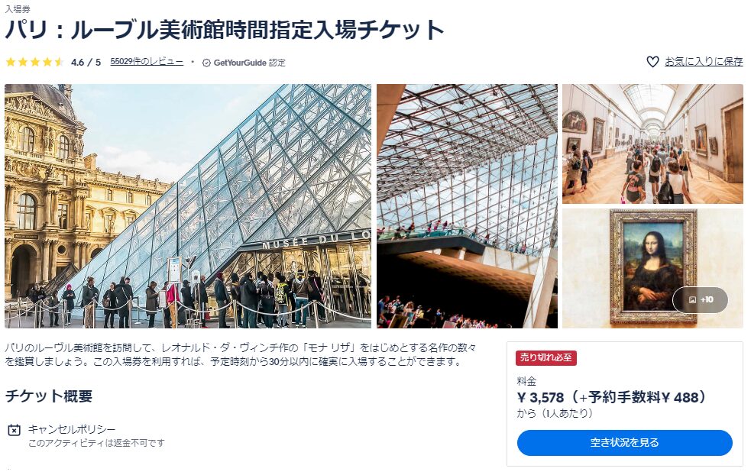
Task: Click the 空き状況を見る button
Action: point(624,442)
